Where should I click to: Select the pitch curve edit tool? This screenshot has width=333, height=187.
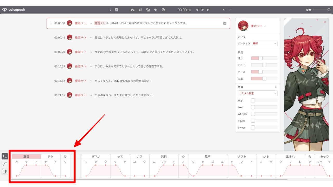[x=5, y=164]
